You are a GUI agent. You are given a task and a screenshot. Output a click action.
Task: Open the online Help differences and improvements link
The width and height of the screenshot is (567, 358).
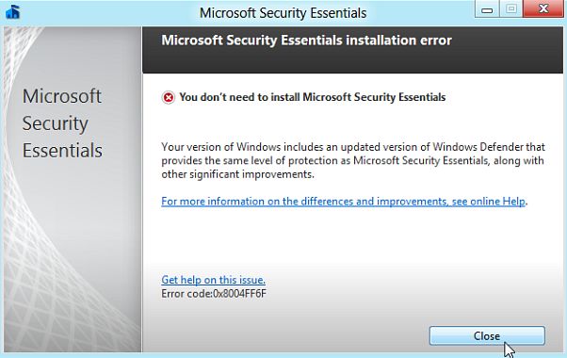[x=343, y=201]
